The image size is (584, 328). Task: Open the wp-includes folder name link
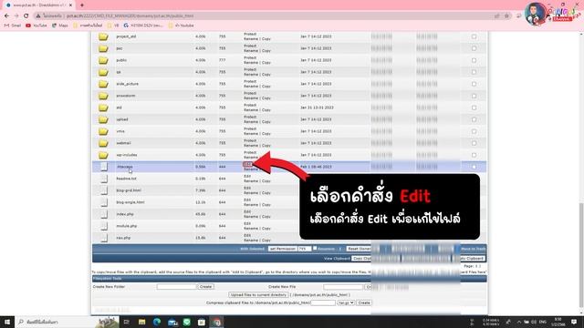tap(127, 155)
